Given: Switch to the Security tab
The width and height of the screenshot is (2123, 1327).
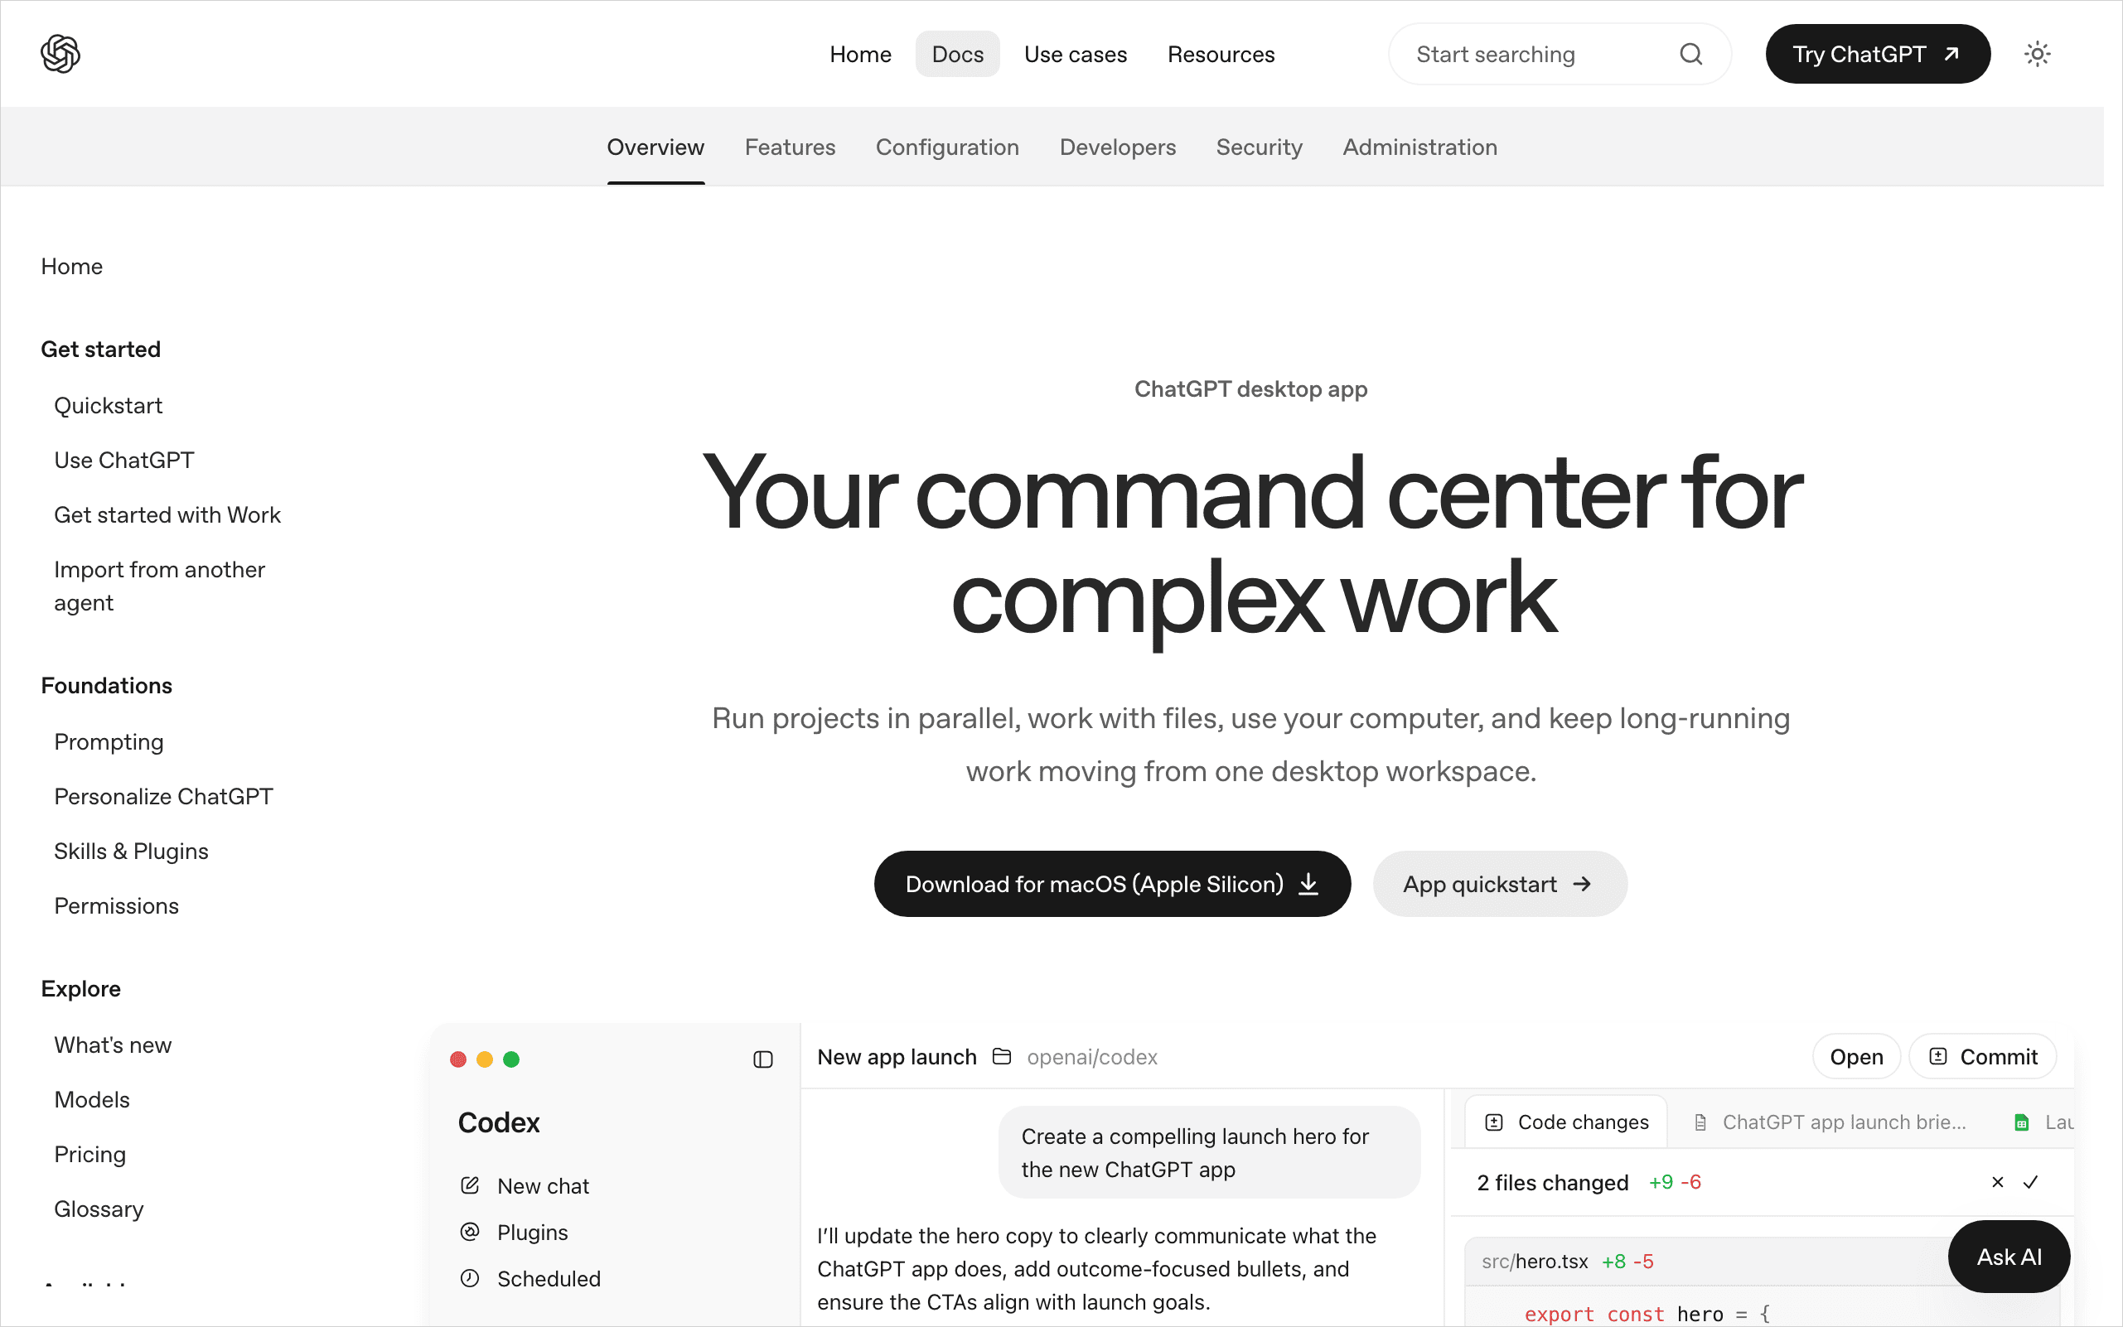Looking at the screenshot, I should pyautogui.click(x=1259, y=147).
